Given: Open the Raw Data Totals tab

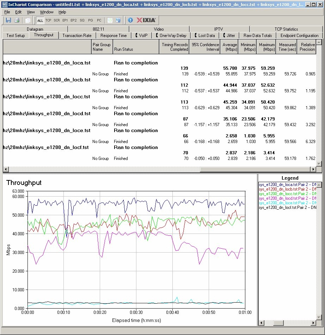Looking at the screenshot, I should (258, 36).
